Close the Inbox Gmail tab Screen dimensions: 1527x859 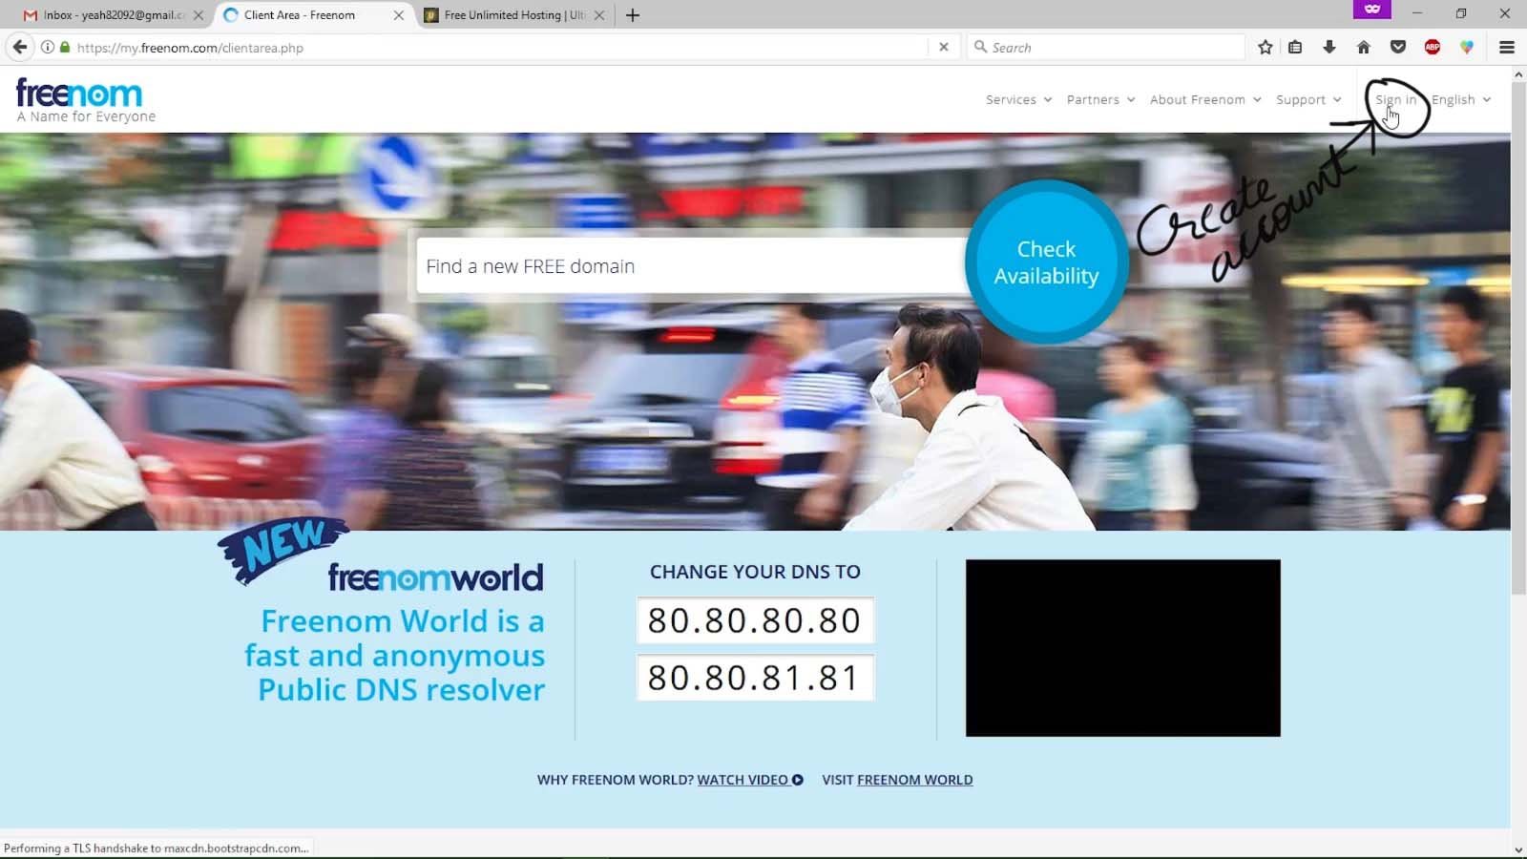pyautogui.click(x=199, y=15)
